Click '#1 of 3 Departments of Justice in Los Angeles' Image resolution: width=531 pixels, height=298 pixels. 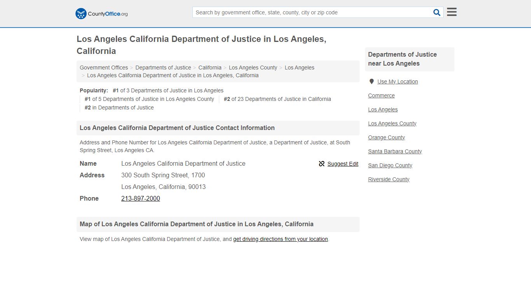168,90
